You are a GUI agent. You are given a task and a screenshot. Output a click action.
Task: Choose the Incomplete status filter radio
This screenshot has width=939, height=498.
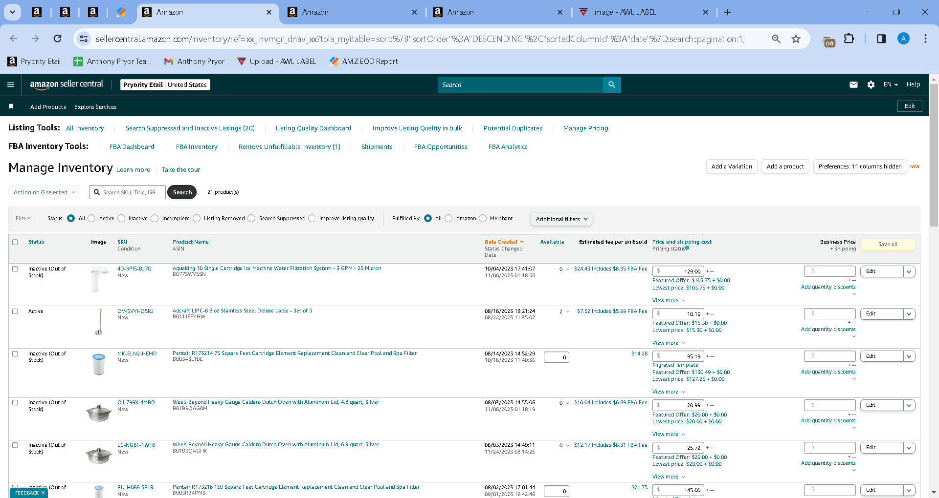click(x=155, y=218)
